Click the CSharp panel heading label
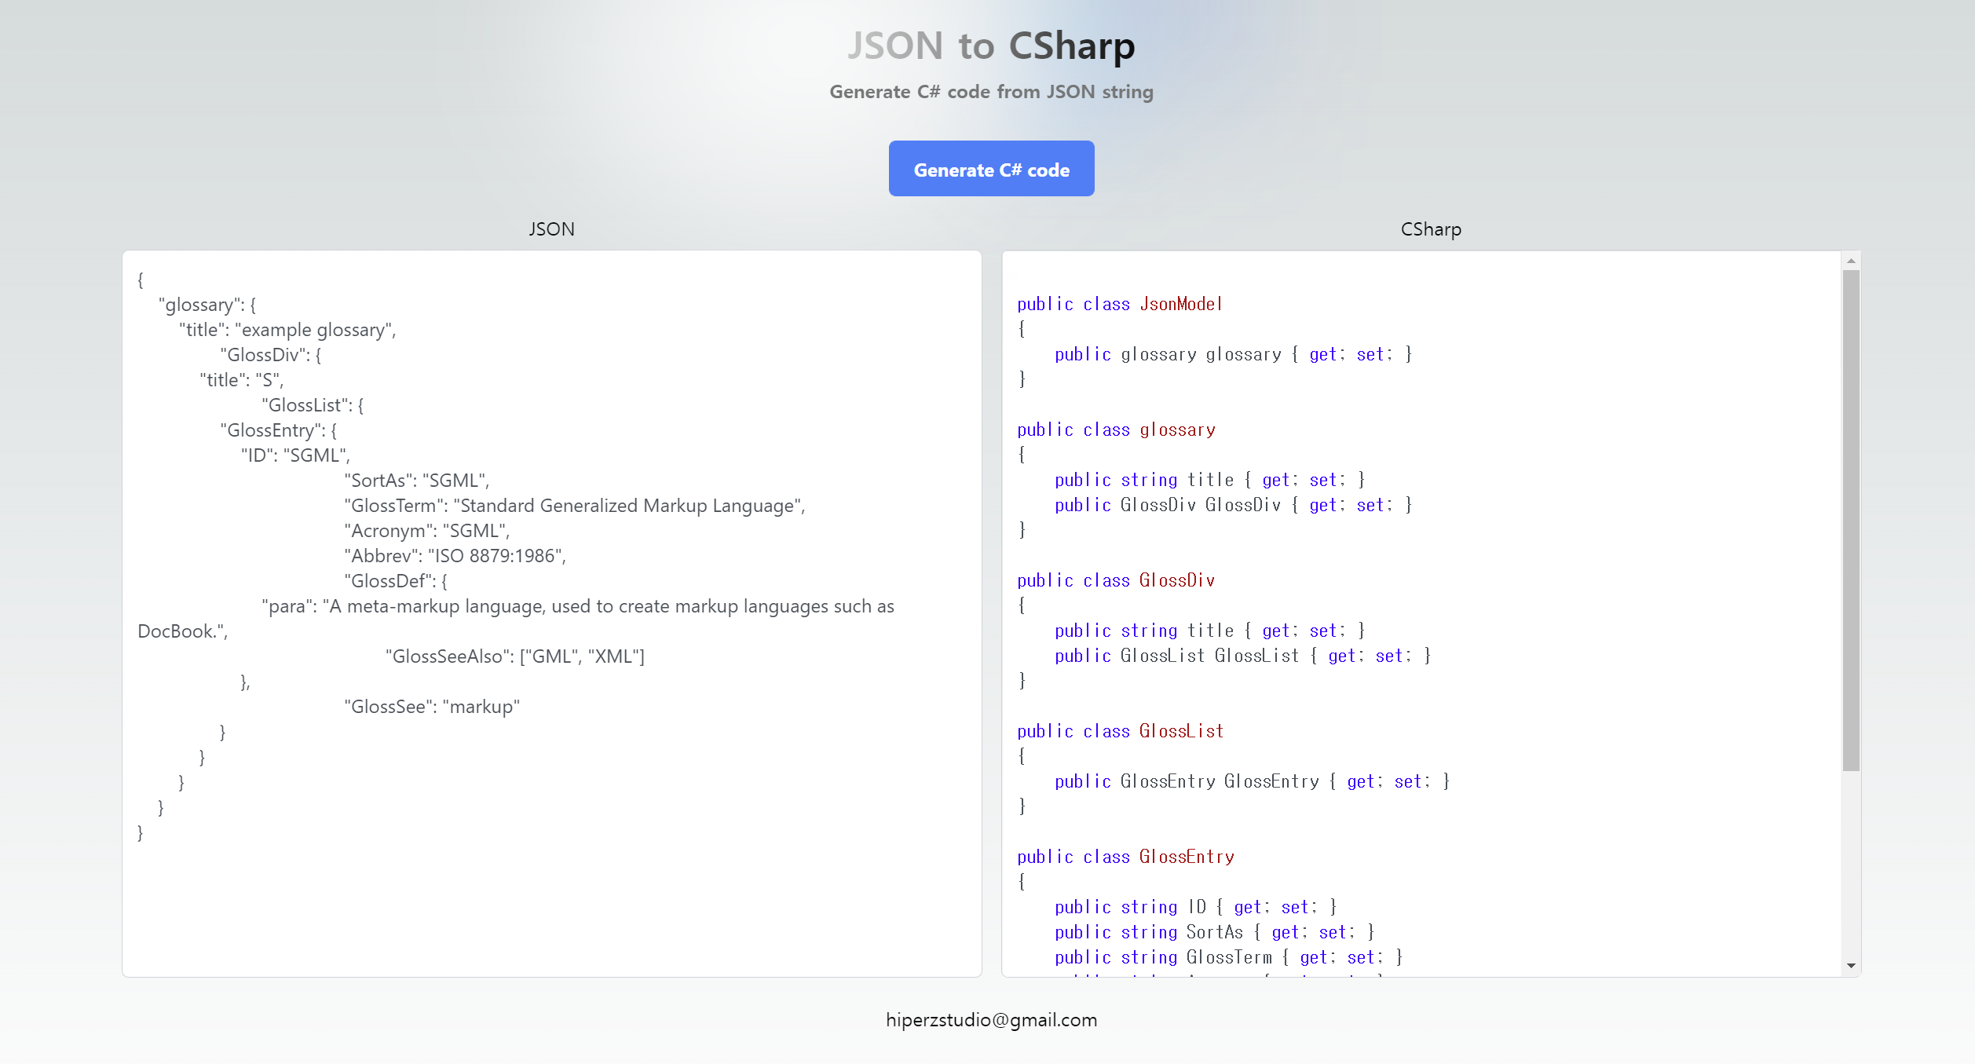Viewport: 1975px width, 1064px height. (x=1431, y=229)
